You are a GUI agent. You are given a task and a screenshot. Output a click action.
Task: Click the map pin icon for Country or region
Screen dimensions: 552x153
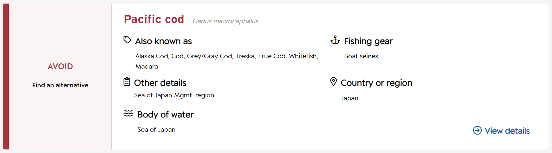tap(333, 82)
